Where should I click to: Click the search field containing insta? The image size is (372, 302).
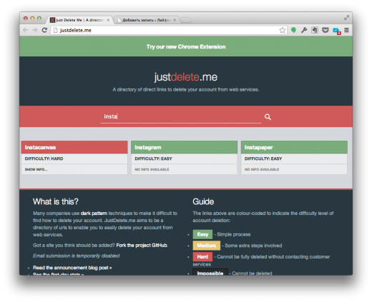pos(181,116)
